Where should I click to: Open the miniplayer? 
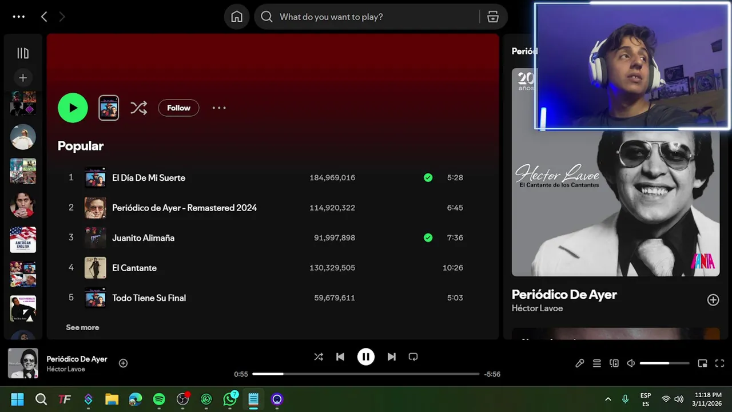point(702,363)
